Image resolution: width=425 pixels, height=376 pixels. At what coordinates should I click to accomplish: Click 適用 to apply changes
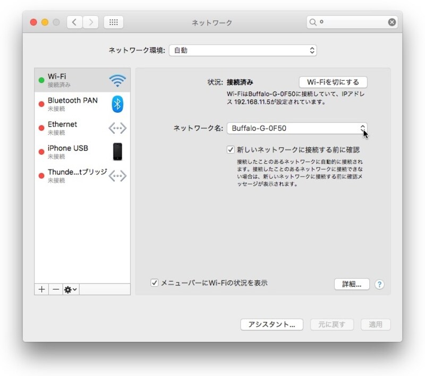point(375,324)
